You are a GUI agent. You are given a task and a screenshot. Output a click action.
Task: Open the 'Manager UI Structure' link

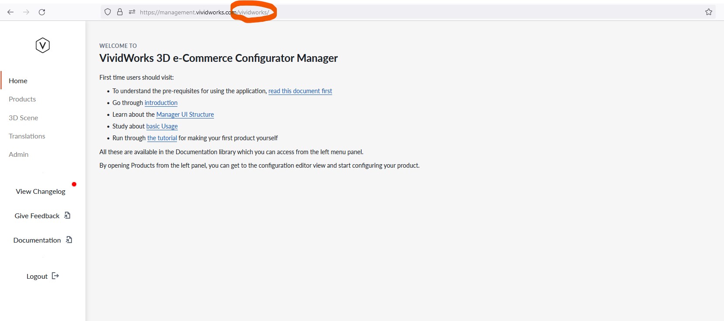pos(185,115)
